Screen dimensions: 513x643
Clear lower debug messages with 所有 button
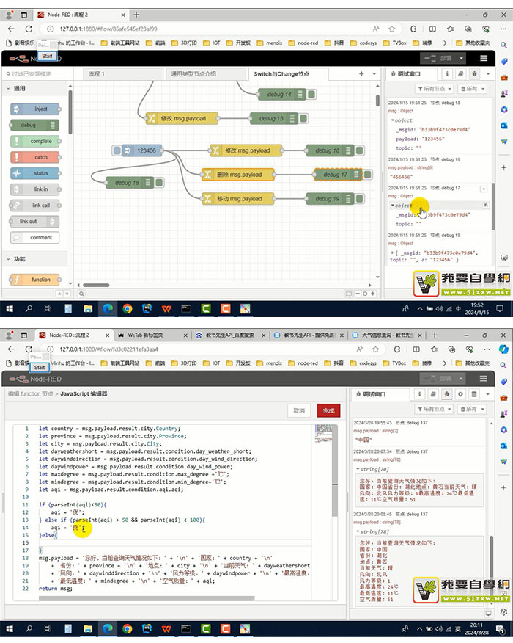[x=472, y=409]
